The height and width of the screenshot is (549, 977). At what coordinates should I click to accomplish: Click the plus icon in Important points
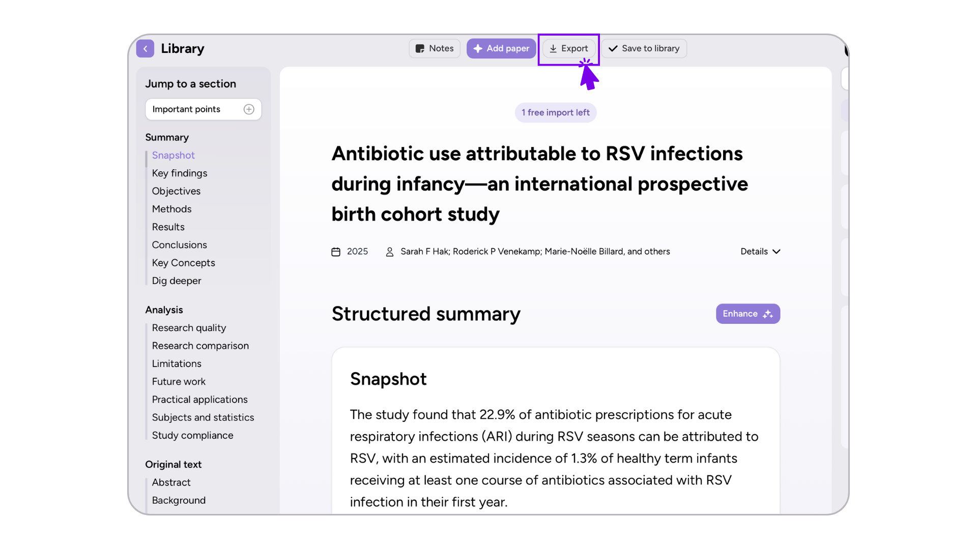click(249, 109)
